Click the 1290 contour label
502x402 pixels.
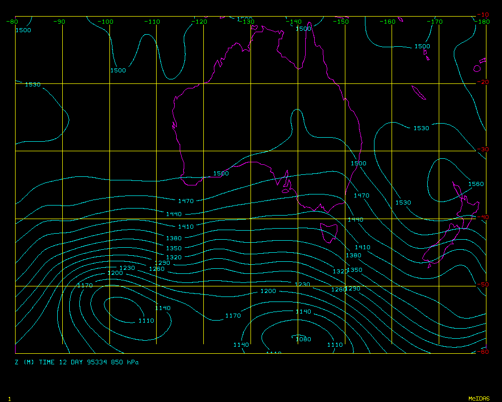pos(162,263)
